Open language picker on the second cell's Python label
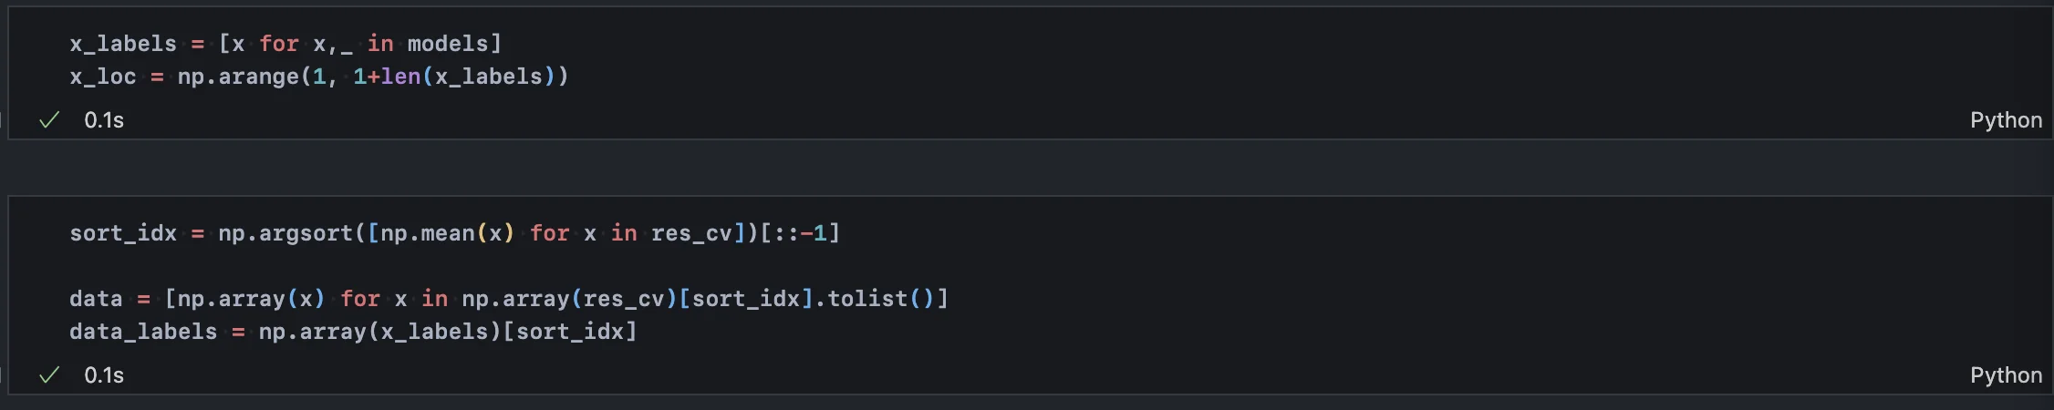Screen dimensions: 2054x410 click(2006, 375)
